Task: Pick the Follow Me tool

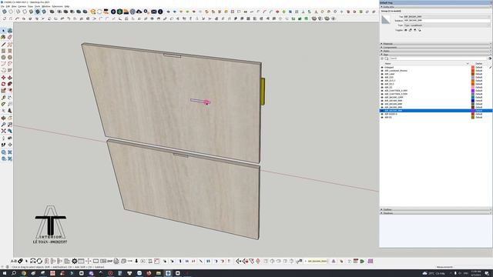Action: pos(10,84)
